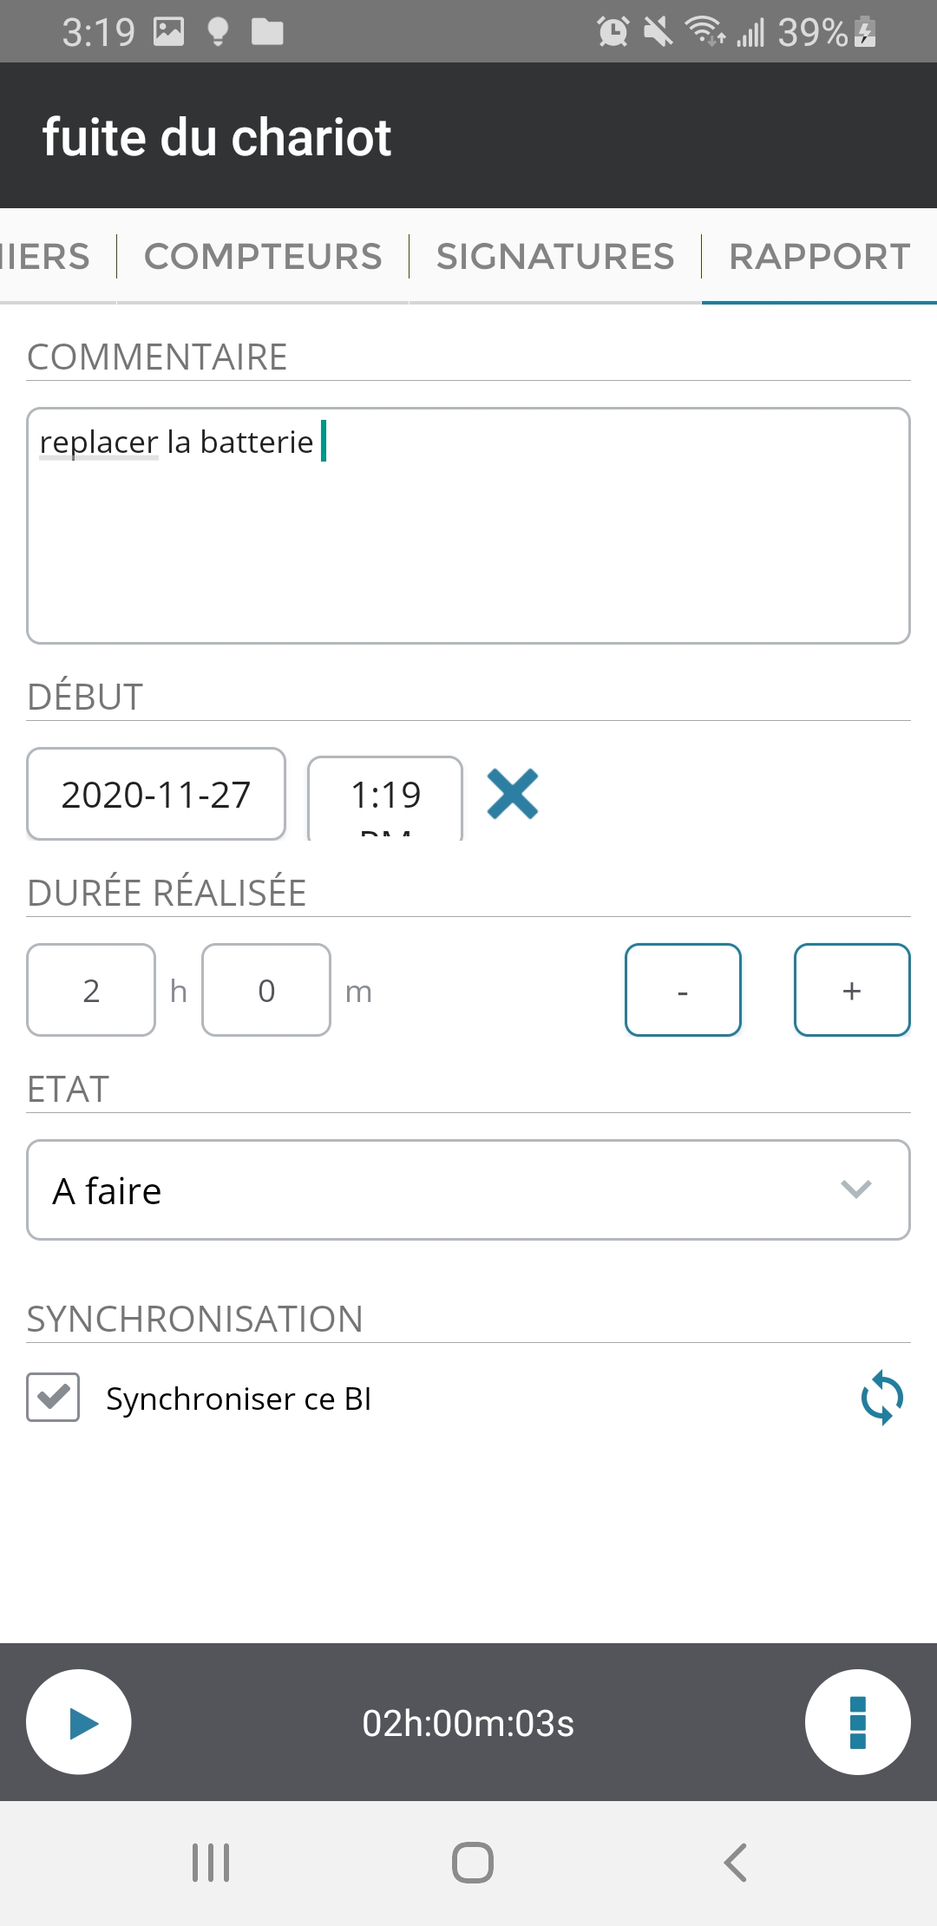Tap the Android home button

coord(472,1862)
